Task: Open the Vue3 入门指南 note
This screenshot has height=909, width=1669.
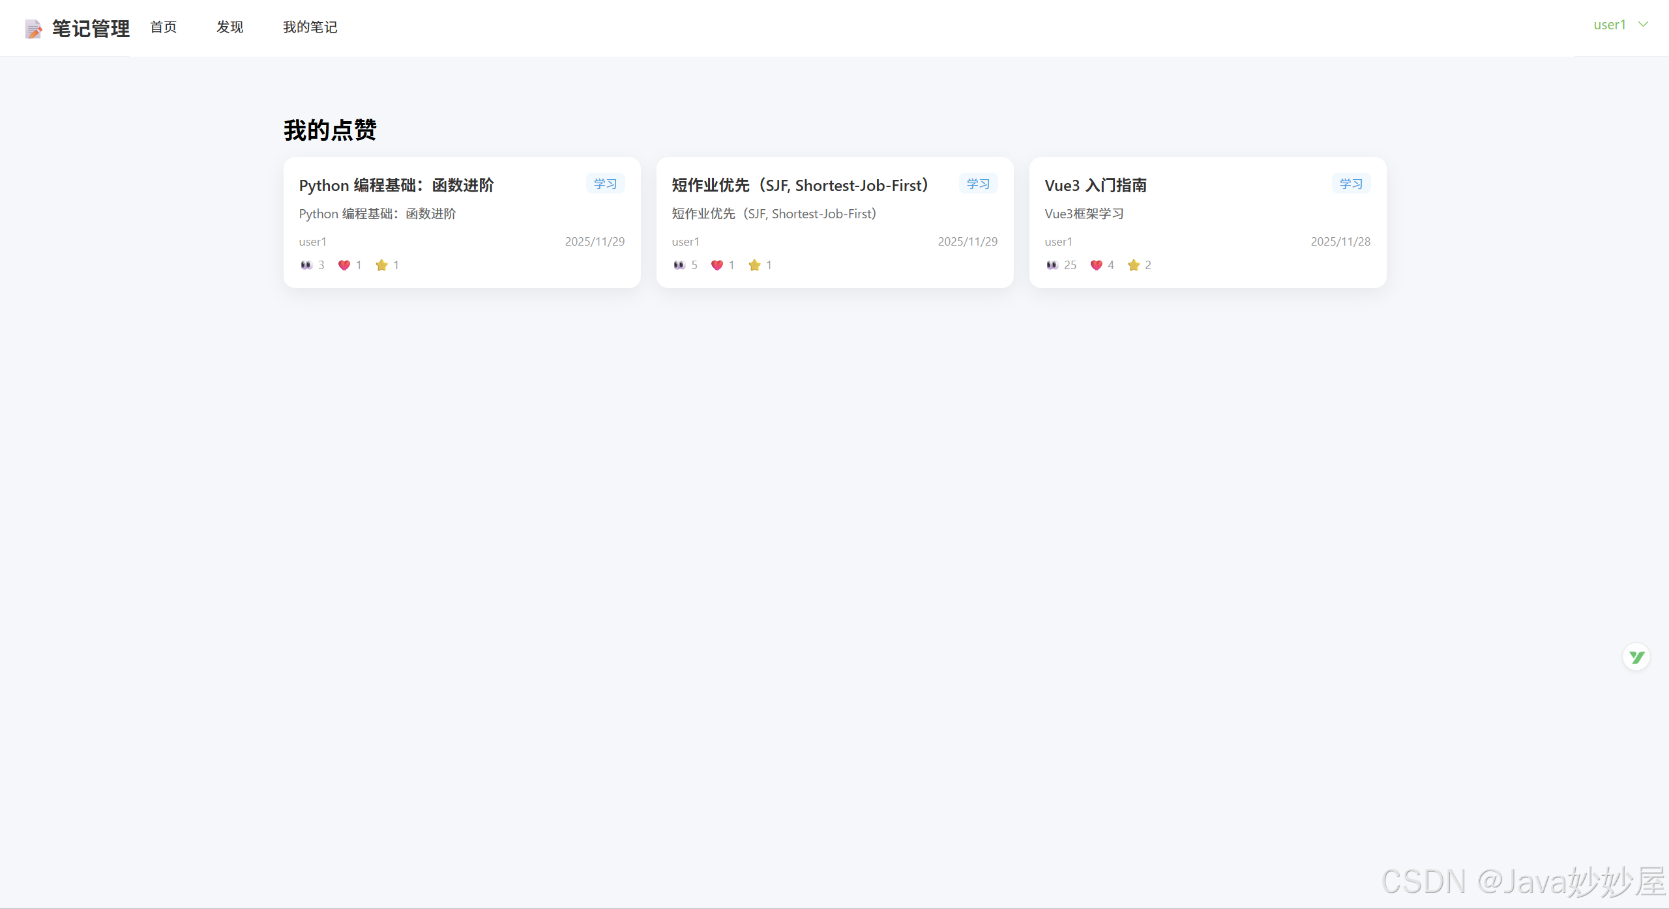Action: [1096, 186]
